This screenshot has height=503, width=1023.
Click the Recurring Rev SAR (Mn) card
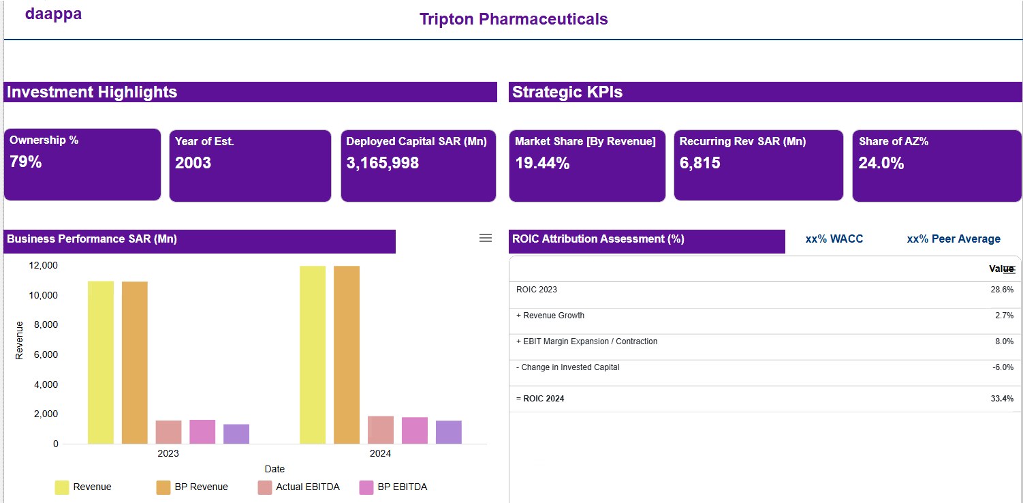pyautogui.click(x=759, y=166)
